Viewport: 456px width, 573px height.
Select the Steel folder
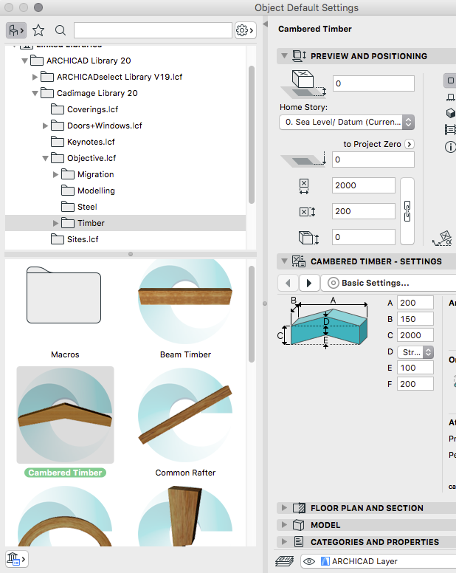79,207
